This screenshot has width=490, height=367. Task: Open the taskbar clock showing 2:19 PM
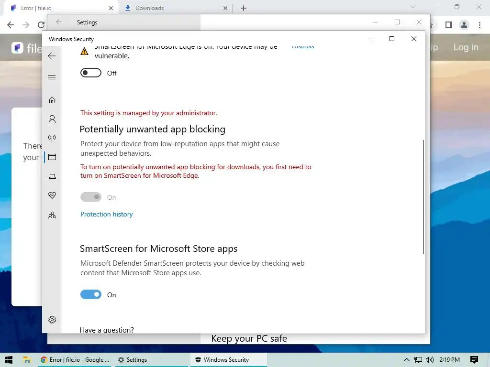pyautogui.click(x=450, y=360)
